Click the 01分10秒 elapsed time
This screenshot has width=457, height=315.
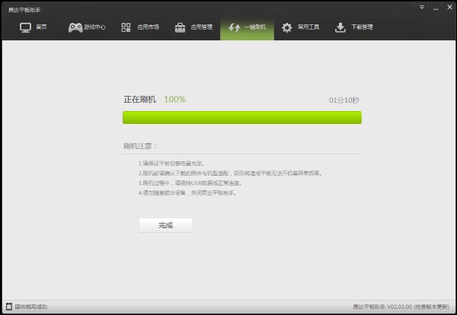[344, 100]
